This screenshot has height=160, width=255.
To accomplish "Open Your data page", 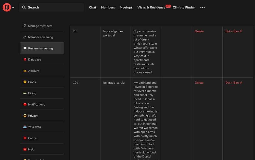I will (42, 127).
